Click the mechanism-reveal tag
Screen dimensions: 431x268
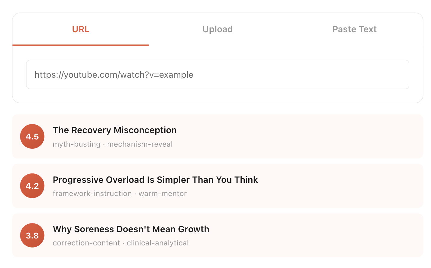pos(140,144)
